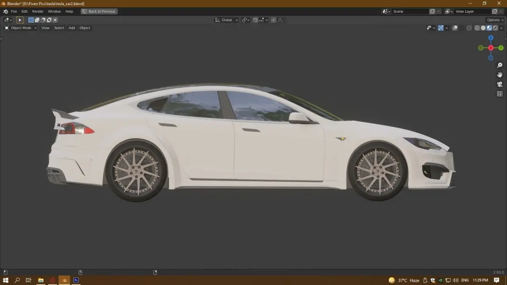
Task: Open the view layer browse dropdown
Action: [449, 11]
